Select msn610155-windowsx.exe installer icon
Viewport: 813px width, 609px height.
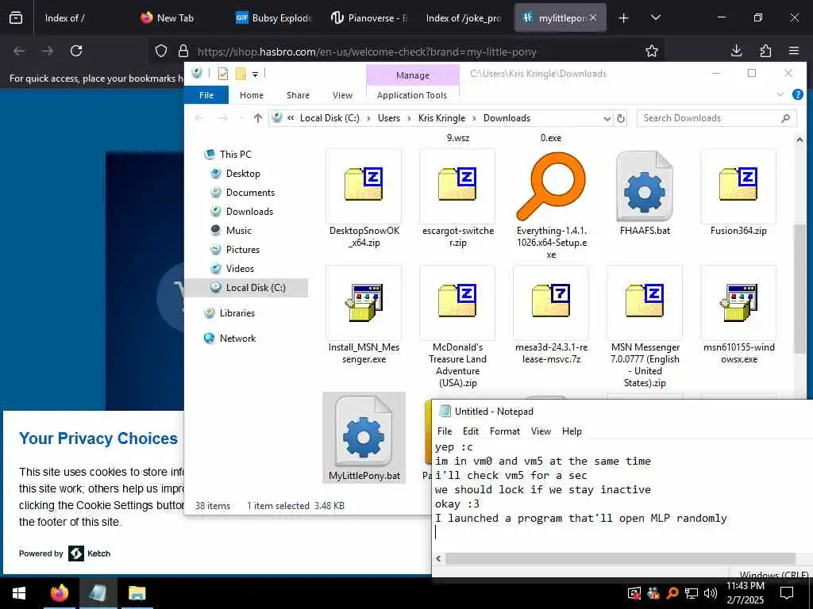pyautogui.click(x=738, y=302)
